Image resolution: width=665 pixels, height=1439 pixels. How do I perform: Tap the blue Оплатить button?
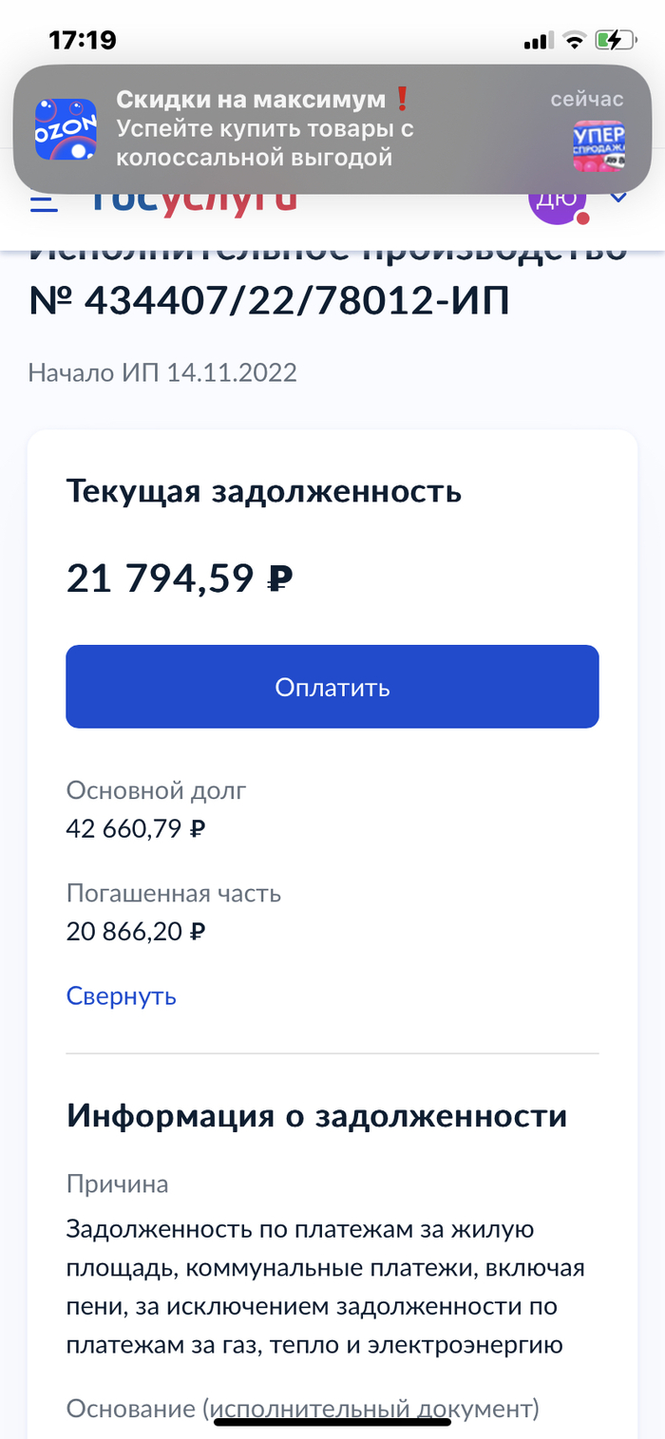(332, 687)
